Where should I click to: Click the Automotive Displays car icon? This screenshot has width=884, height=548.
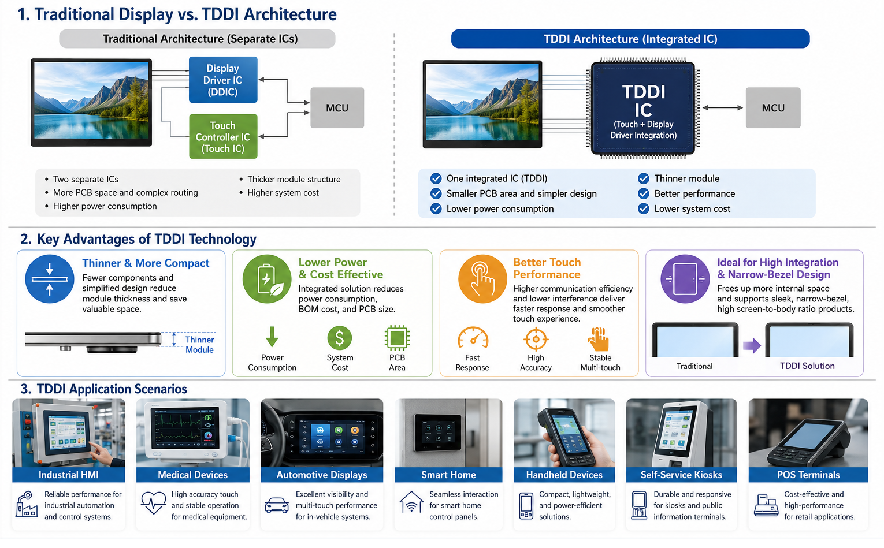click(277, 505)
